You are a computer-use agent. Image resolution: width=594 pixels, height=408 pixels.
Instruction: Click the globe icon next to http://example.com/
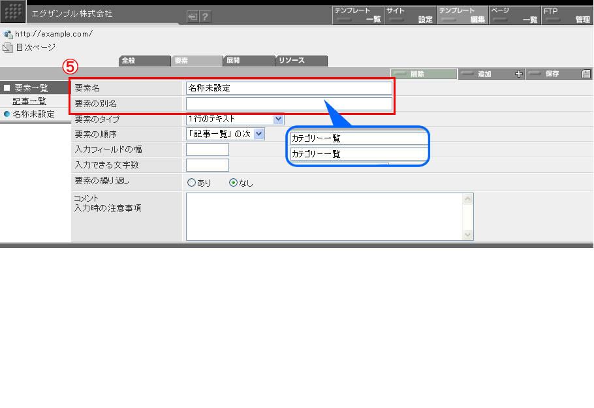point(8,34)
